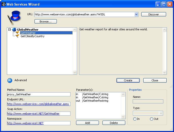Click the Browse... button
This screenshot has width=174, height=132.
(45, 21)
